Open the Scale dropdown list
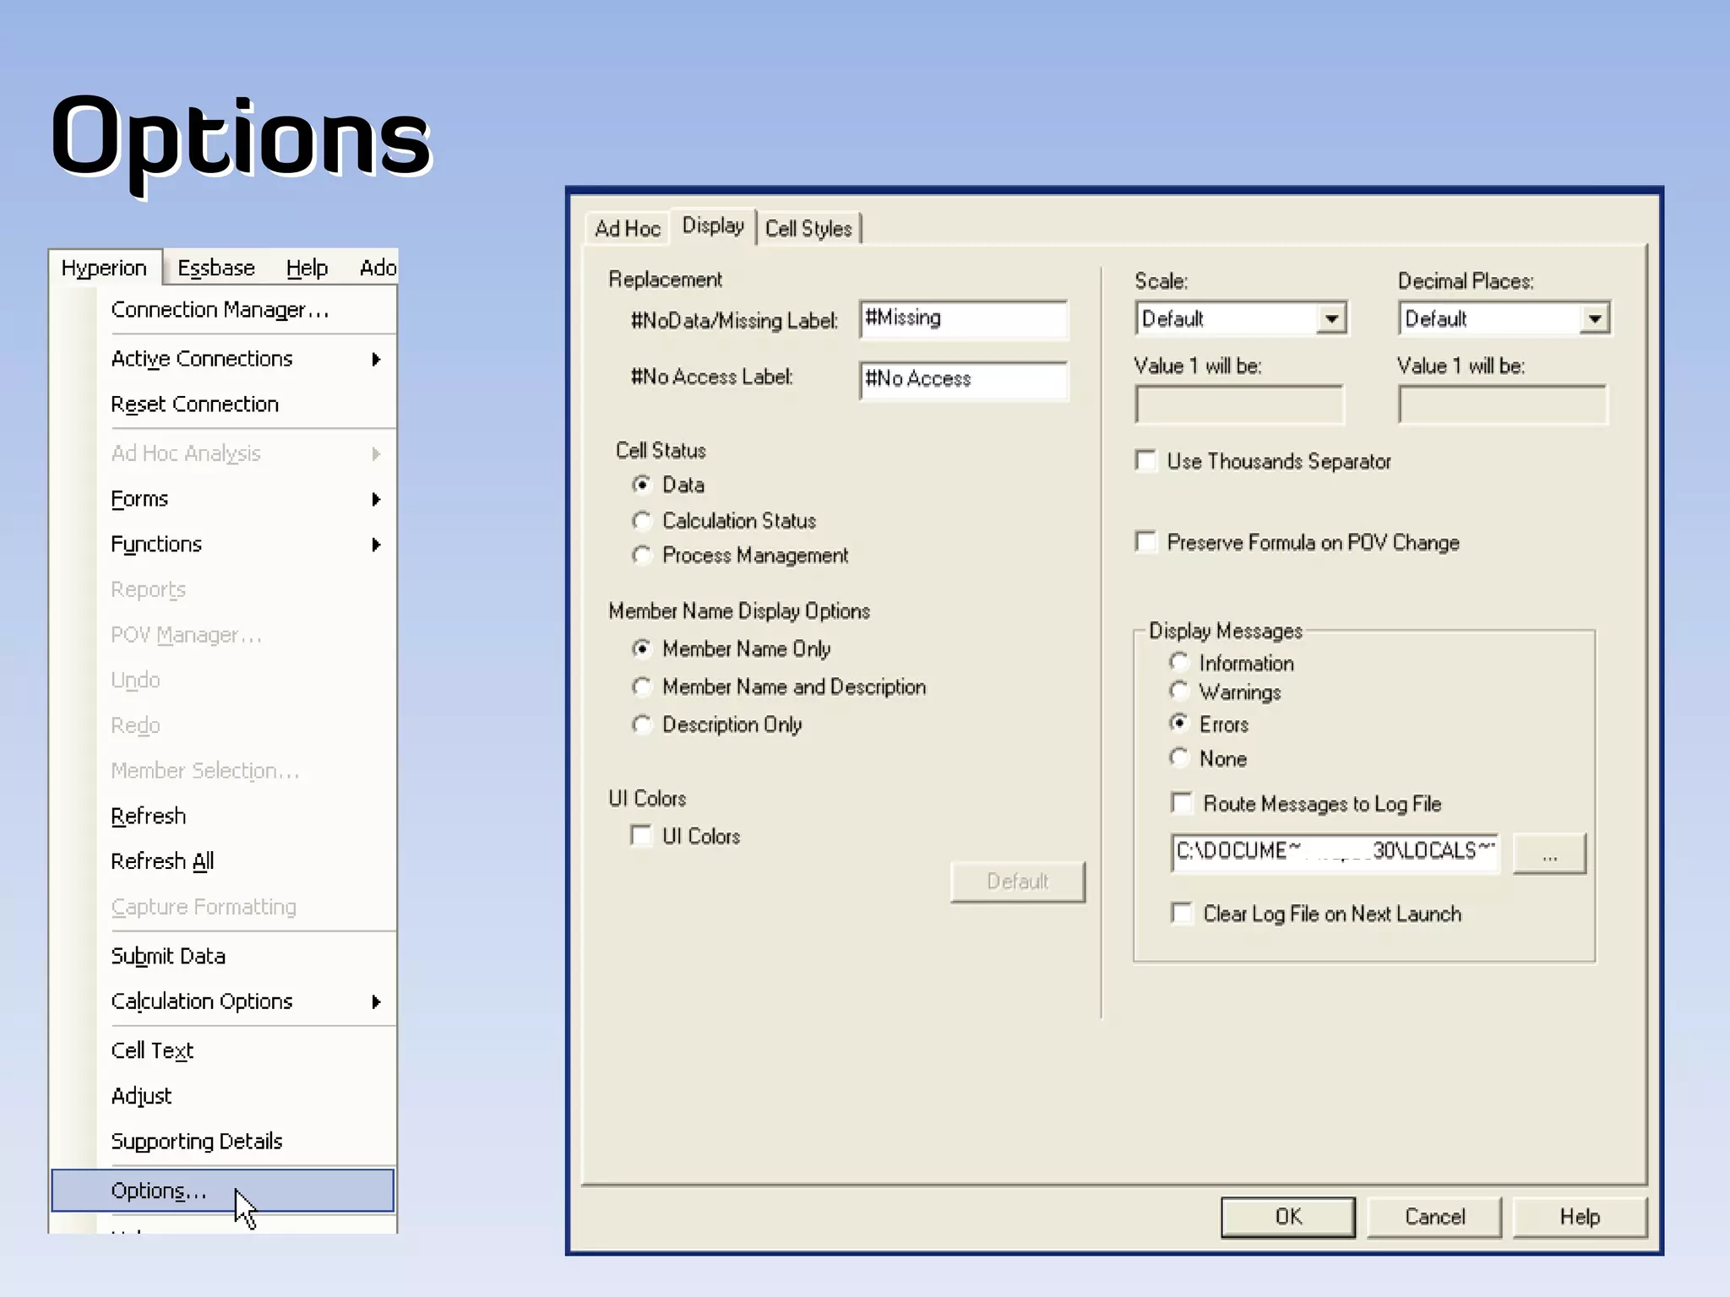Screen dimensions: 1730x1297 tap(1331, 319)
